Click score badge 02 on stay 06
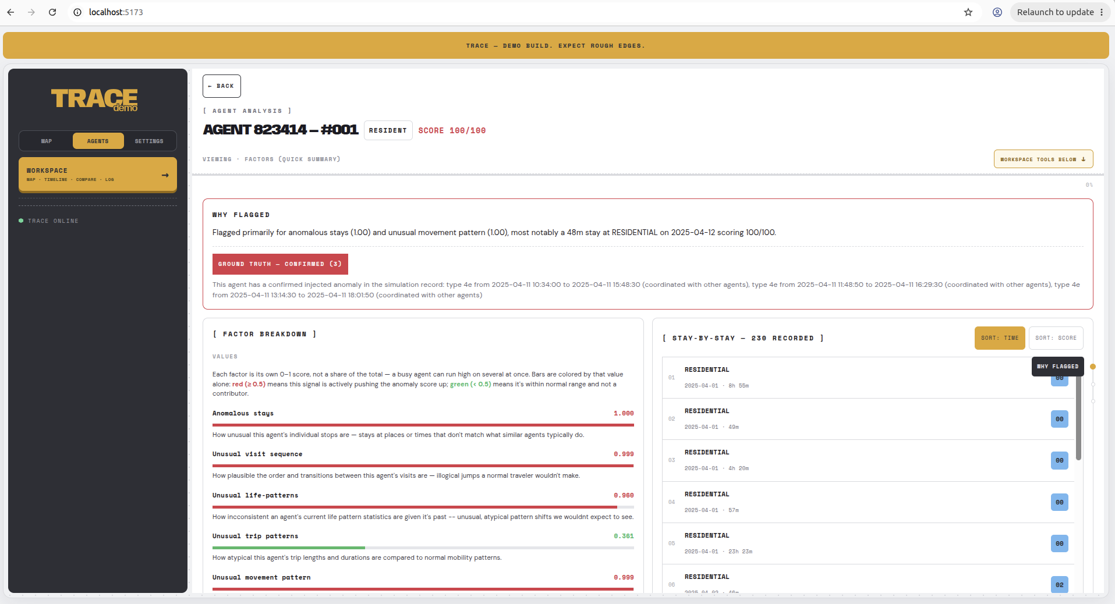Screen dimensions: 1115x604 (x=1059, y=585)
